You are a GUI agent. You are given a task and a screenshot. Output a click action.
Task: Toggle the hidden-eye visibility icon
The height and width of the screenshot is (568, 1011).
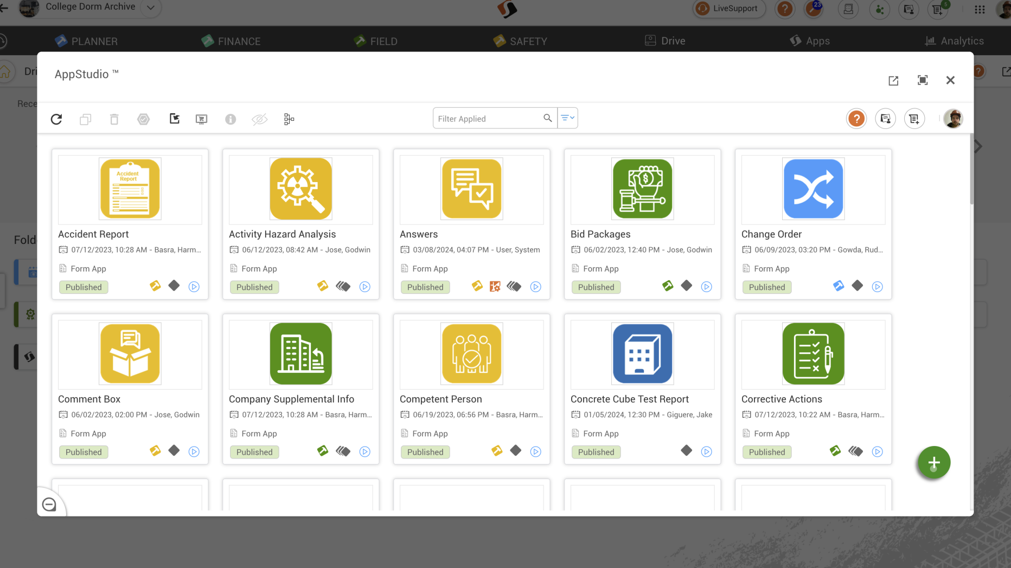(x=260, y=119)
